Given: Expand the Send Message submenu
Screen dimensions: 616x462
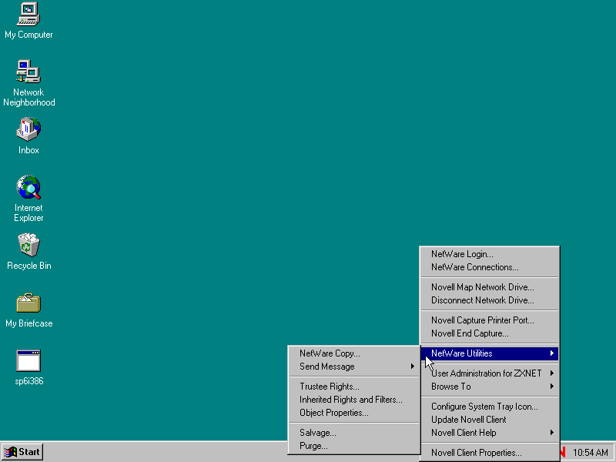Looking at the screenshot, I should pos(354,367).
